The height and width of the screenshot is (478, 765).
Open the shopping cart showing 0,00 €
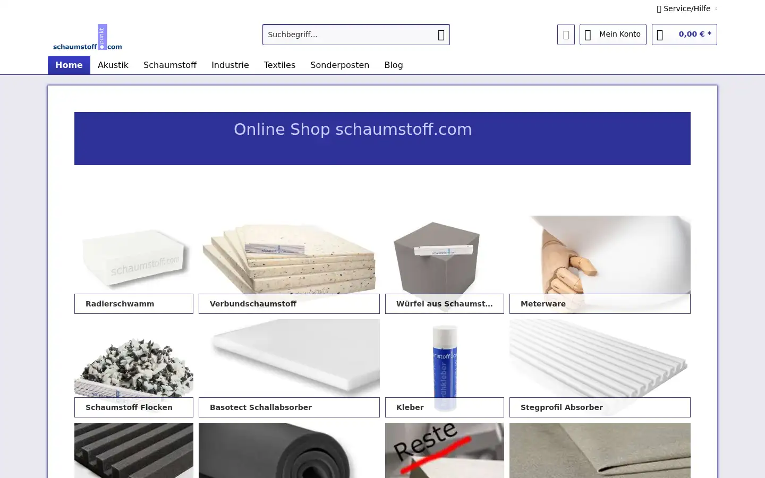coord(684,35)
